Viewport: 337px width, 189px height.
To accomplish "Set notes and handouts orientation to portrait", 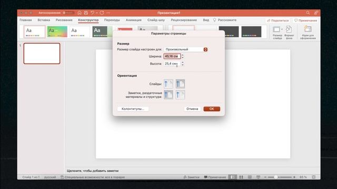I will pyautogui.click(x=168, y=94).
